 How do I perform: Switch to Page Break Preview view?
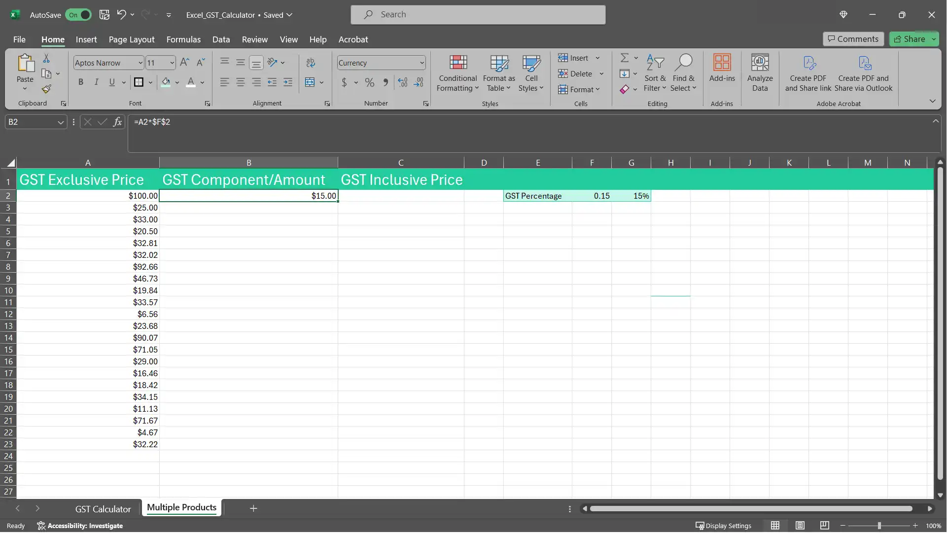coord(824,526)
